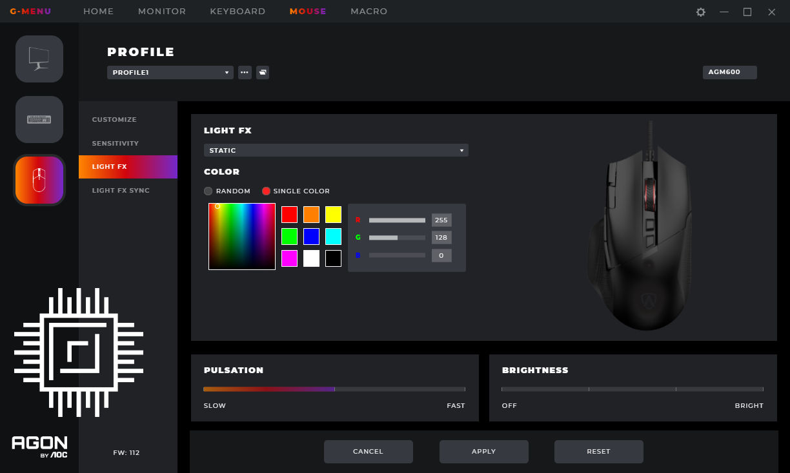Viewport: 790px width, 473px height.
Task: Open profile options three-dots button
Action: click(245, 73)
